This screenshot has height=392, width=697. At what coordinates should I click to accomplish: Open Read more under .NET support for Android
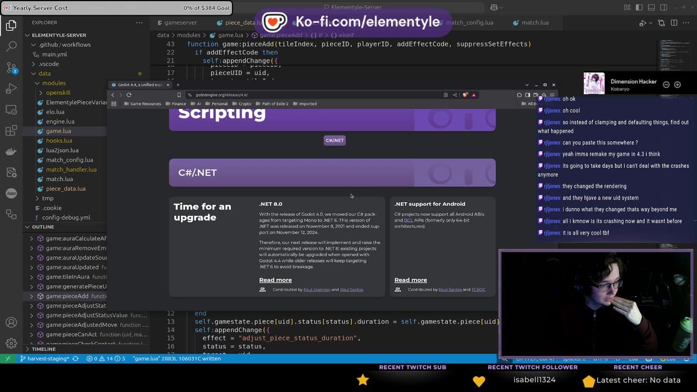tap(411, 280)
